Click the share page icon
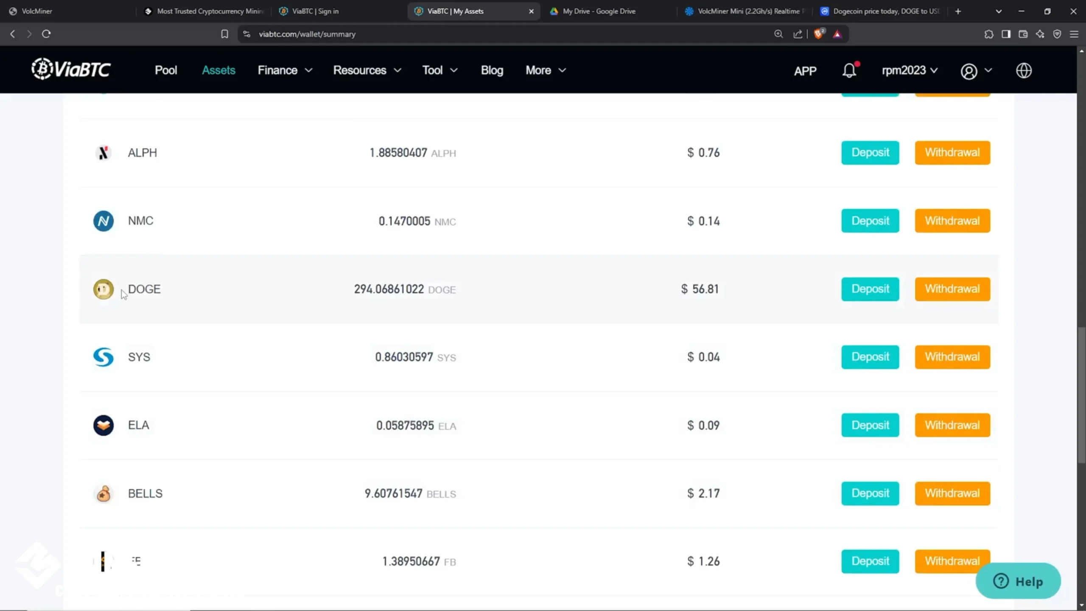The image size is (1086, 611). point(798,34)
